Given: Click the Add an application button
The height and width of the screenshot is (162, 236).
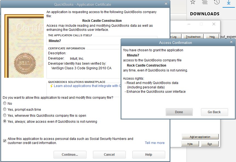Looking at the screenshot, I should click(x=200, y=136).
